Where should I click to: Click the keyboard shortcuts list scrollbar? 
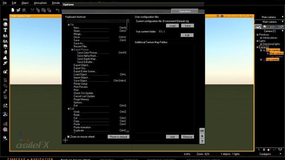(x=128, y=76)
